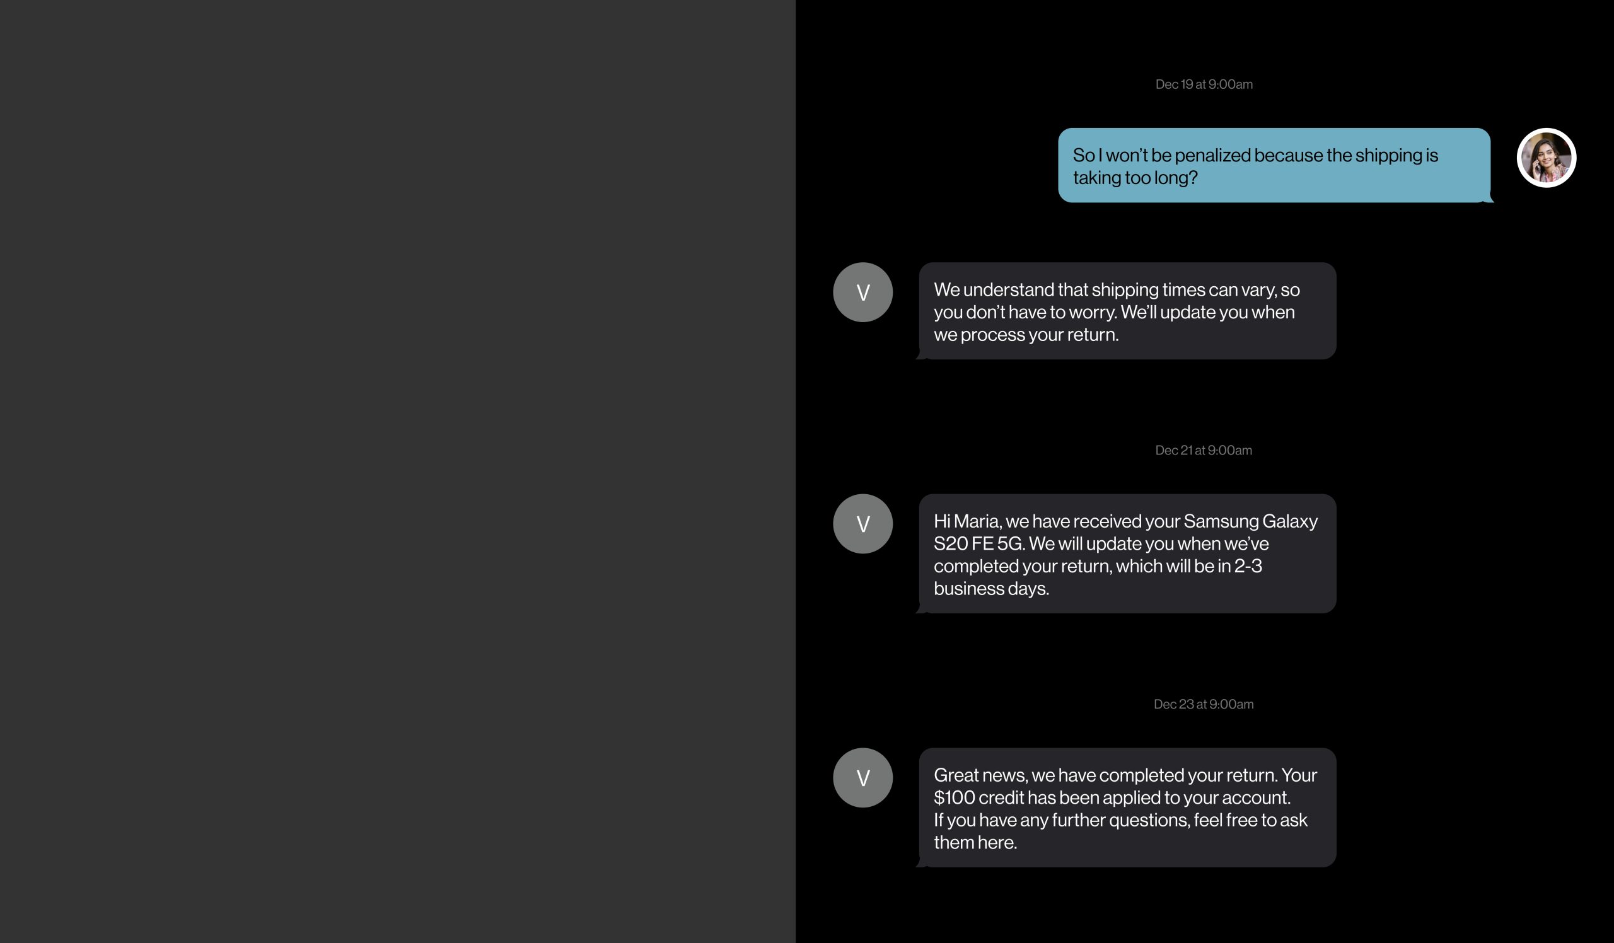This screenshot has width=1614, height=943.
Task: Click the 'If you have any further questions' line
Action: [1120, 820]
